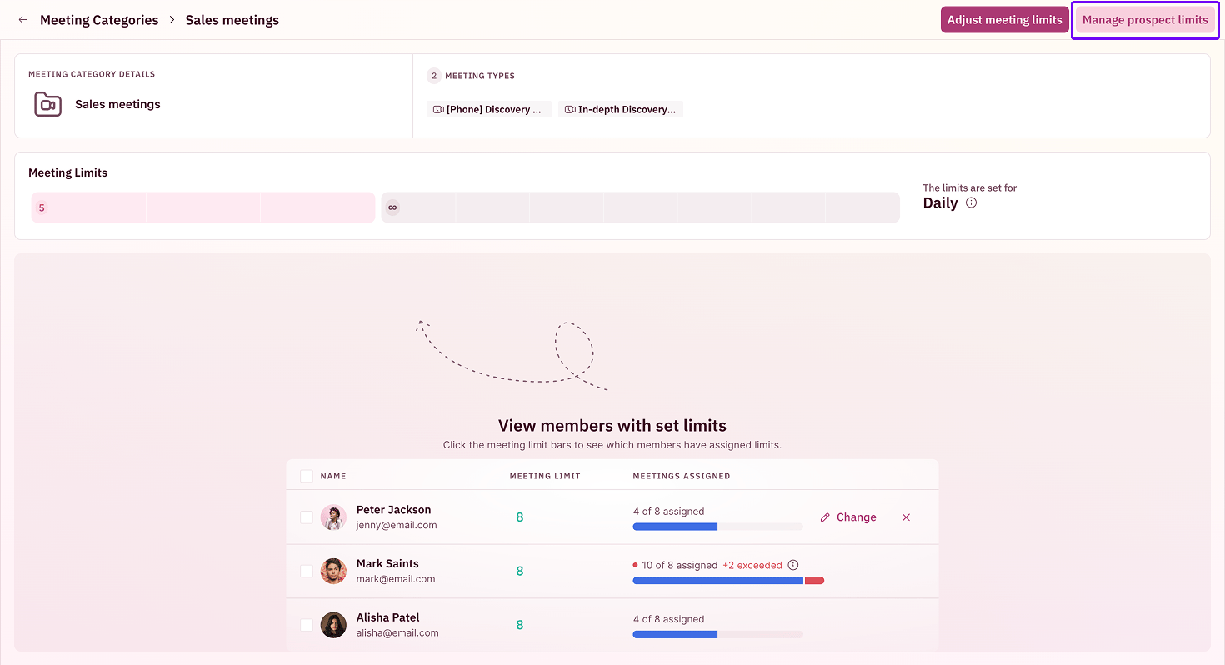Click the back arrow icon
Image resolution: width=1225 pixels, height=665 pixels.
[22, 20]
